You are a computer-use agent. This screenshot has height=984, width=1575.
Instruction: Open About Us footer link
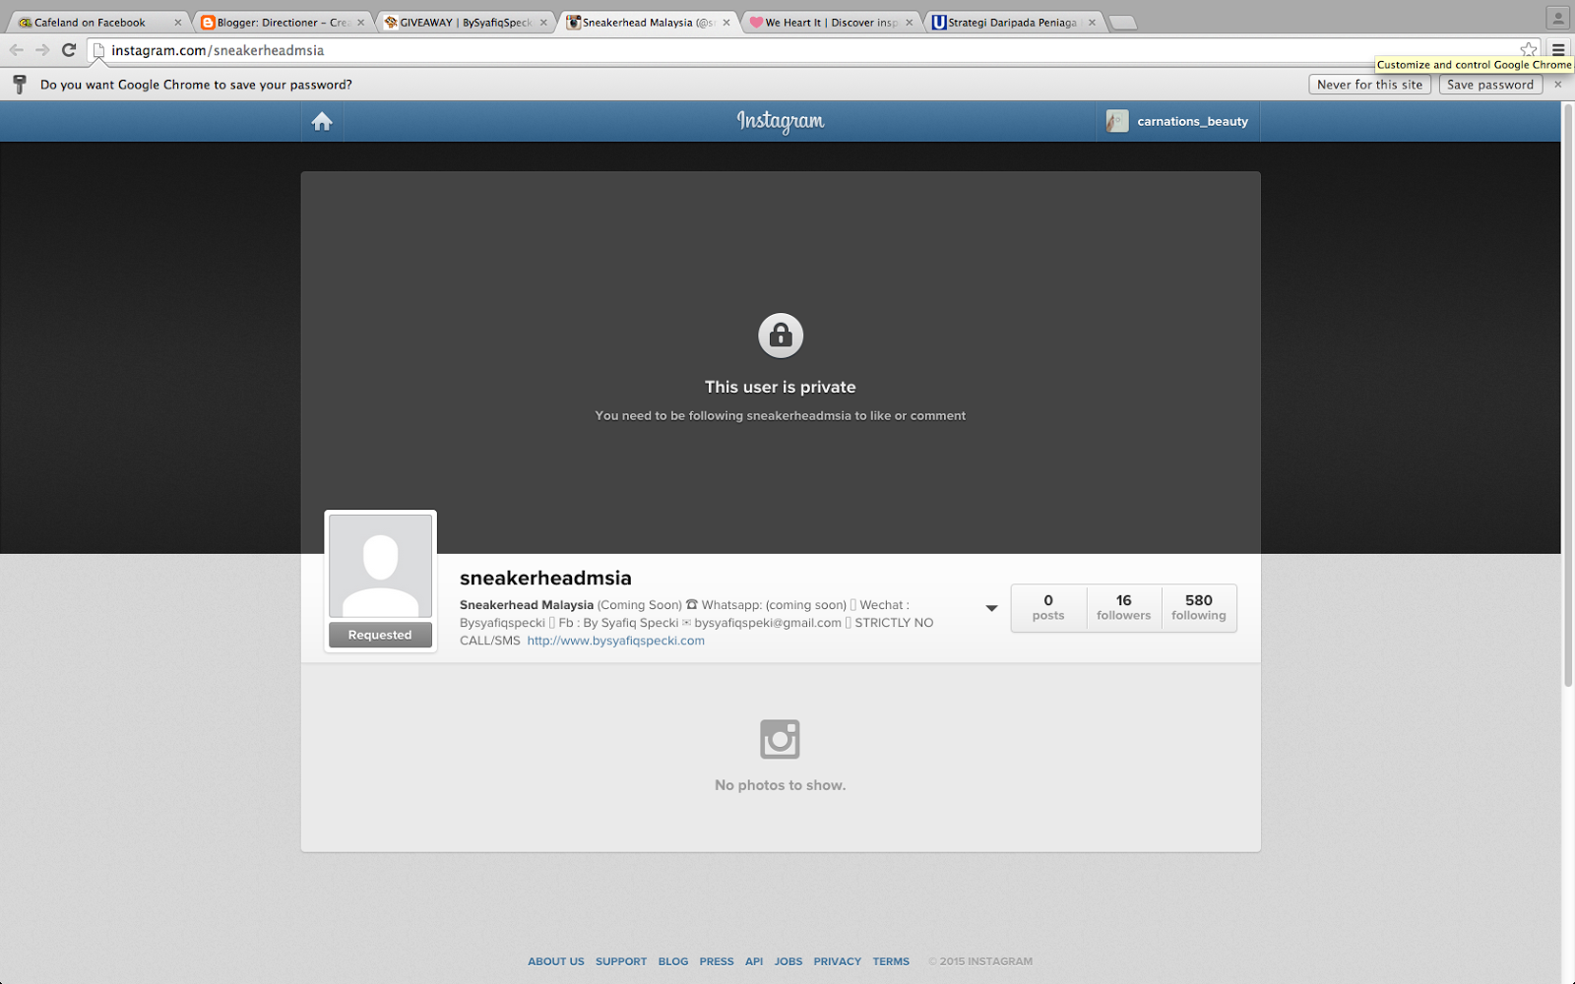[556, 961]
